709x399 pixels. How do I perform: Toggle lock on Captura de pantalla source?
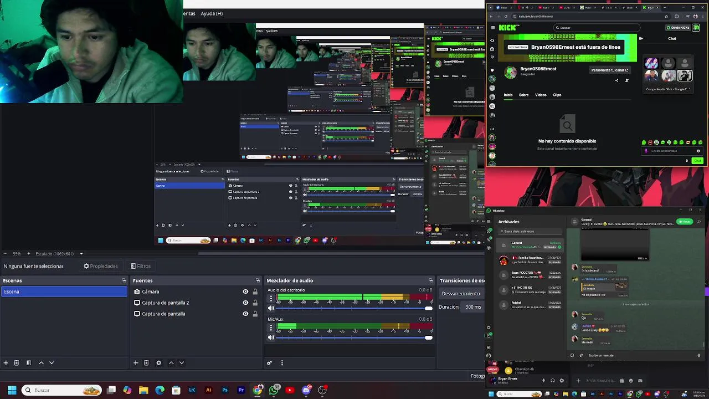click(255, 314)
